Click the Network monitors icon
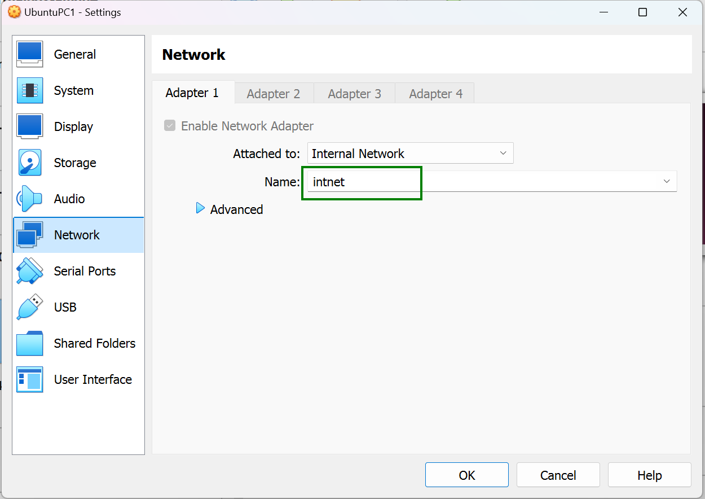This screenshot has width=705, height=499. click(30, 235)
